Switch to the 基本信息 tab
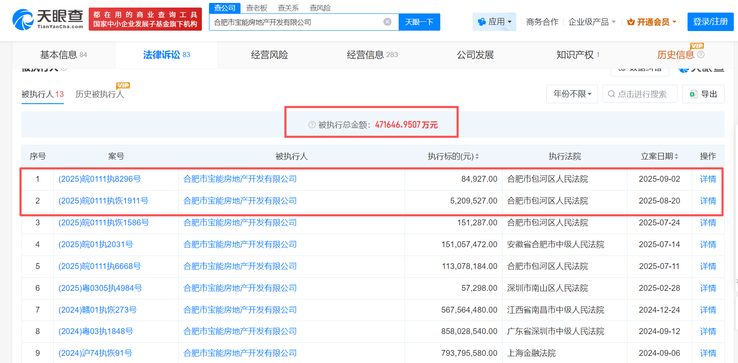 [x=63, y=55]
